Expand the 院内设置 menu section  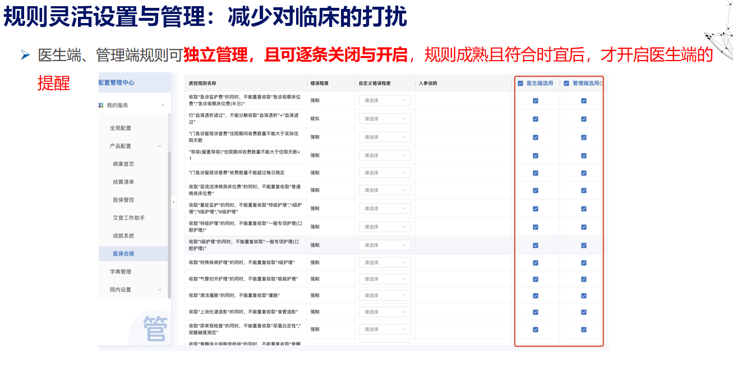160,290
